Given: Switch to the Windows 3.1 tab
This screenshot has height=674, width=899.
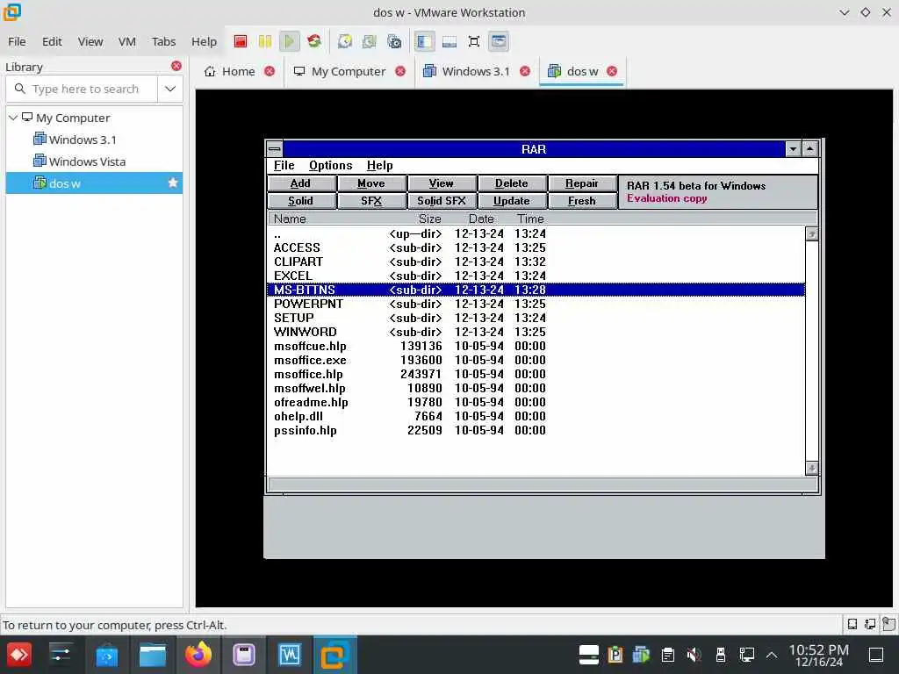Looking at the screenshot, I should coord(467,72).
